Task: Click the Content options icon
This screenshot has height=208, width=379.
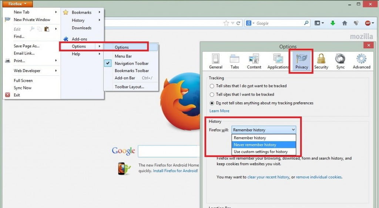Action: [254, 61]
